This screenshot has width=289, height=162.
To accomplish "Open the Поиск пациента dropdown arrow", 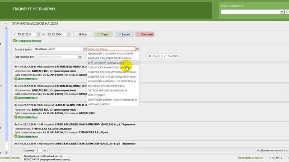I will [282, 12].
